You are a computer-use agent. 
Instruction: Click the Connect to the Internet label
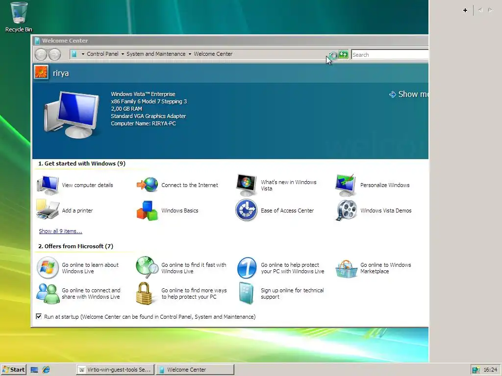click(190, 185)
